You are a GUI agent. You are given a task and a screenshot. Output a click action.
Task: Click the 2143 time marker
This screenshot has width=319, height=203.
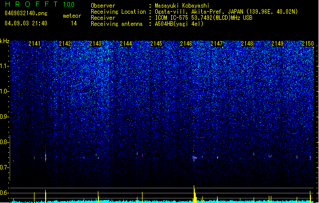point(95,44)
